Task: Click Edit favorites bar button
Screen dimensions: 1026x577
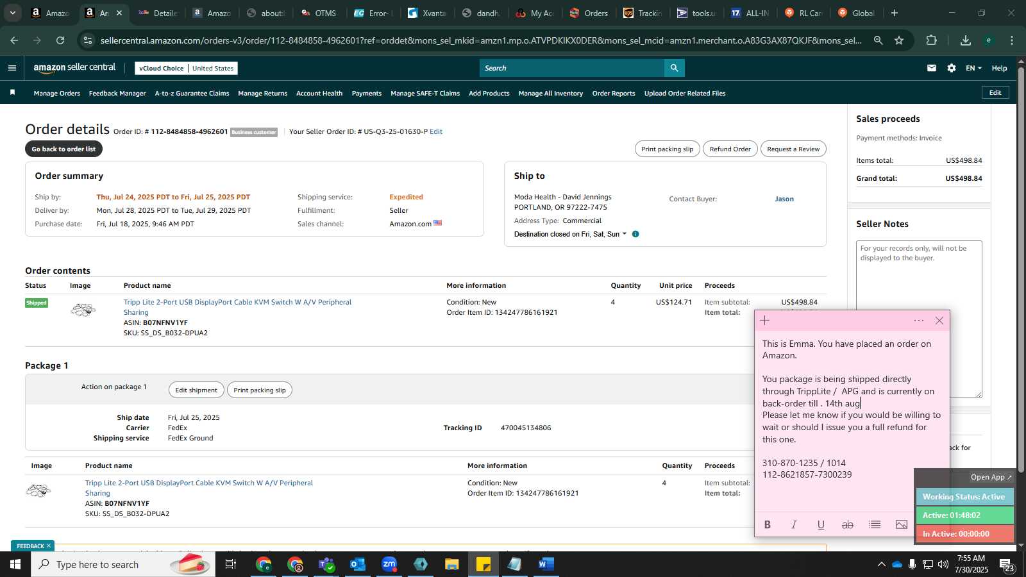Action: coord(995,92)
